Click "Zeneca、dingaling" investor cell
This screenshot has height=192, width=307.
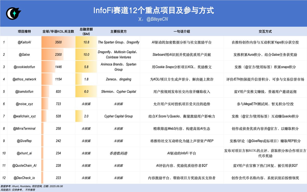(x=118, y=79)
